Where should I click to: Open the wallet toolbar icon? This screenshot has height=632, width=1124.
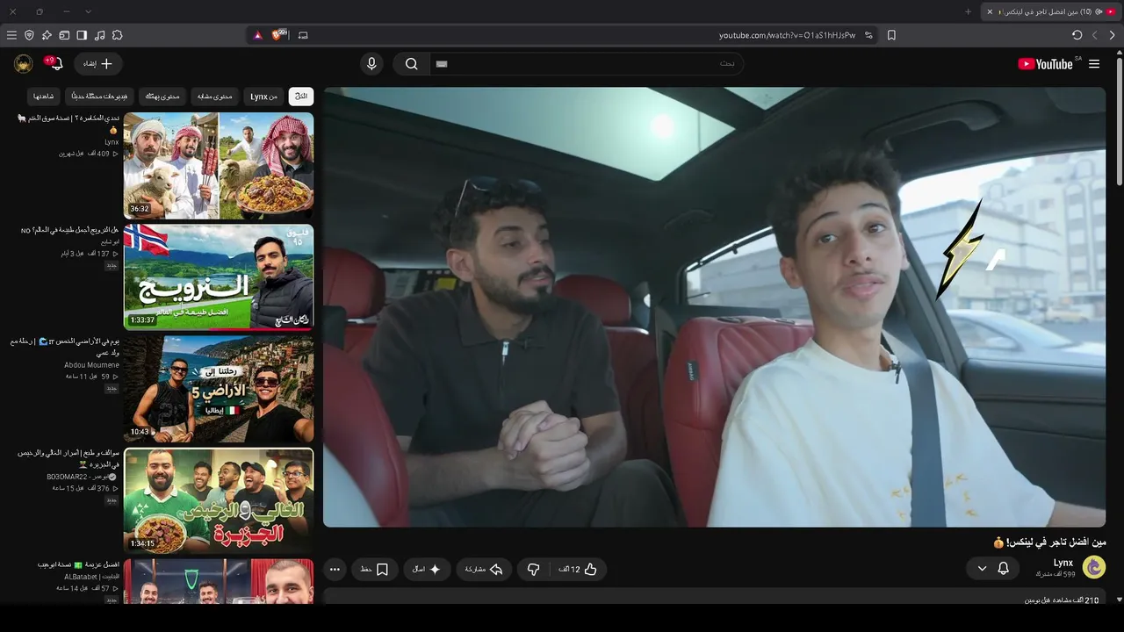point(64,35)
